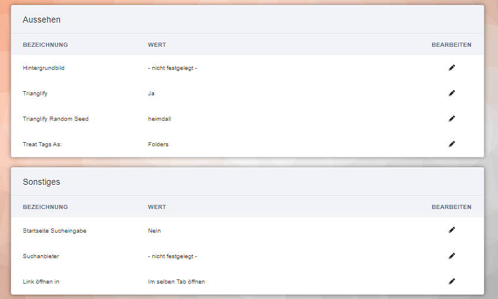Click the 'heimdall' seed value
Viewport: 498px width, 299px height.
(159, 119)
